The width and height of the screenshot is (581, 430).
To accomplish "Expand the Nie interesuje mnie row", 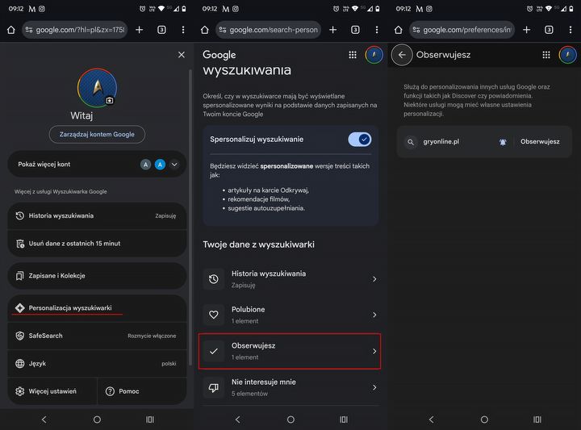I will [x=290, y=387].
